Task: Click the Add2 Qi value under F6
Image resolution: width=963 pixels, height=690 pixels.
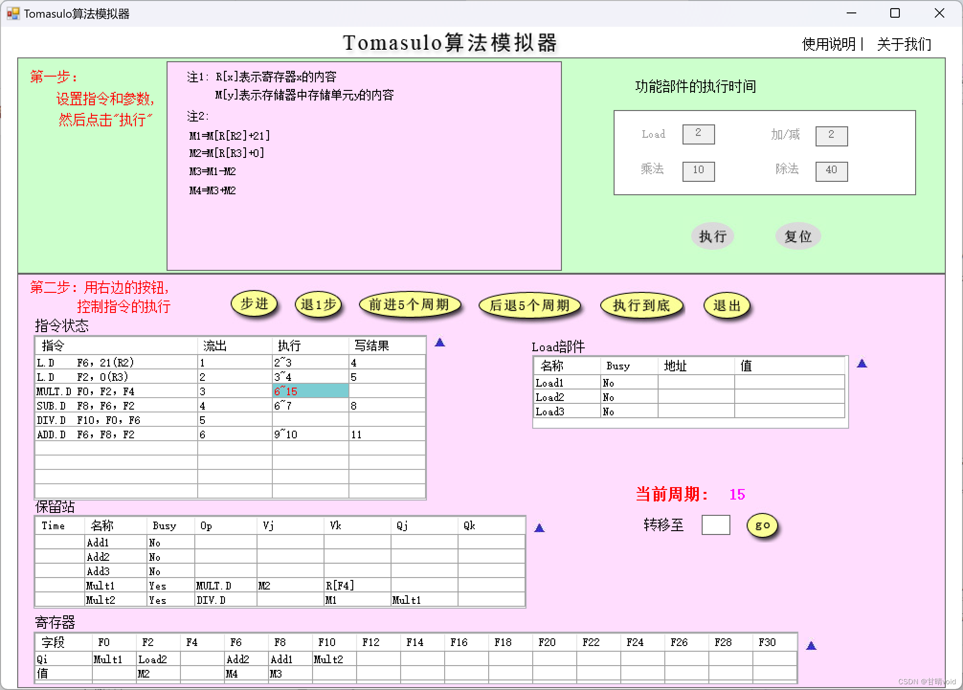Action: (246, 659)
